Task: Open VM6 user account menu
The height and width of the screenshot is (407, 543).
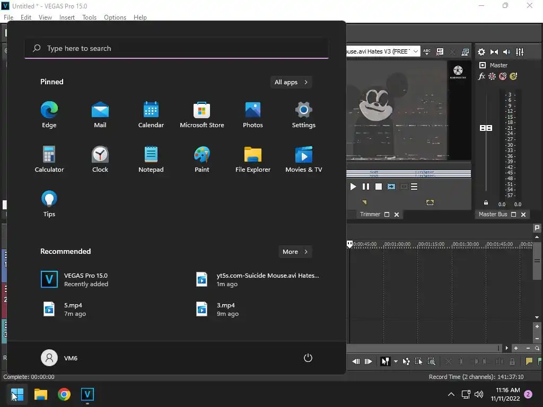Action: pyautogui.click(x=59, y=358)
